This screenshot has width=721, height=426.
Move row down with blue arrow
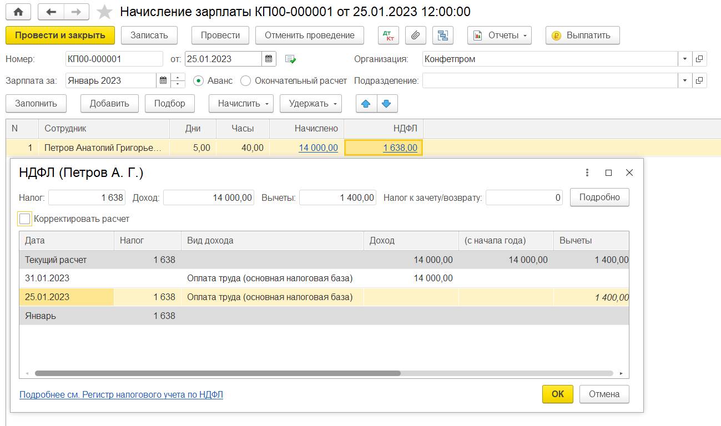click(387, 103)
